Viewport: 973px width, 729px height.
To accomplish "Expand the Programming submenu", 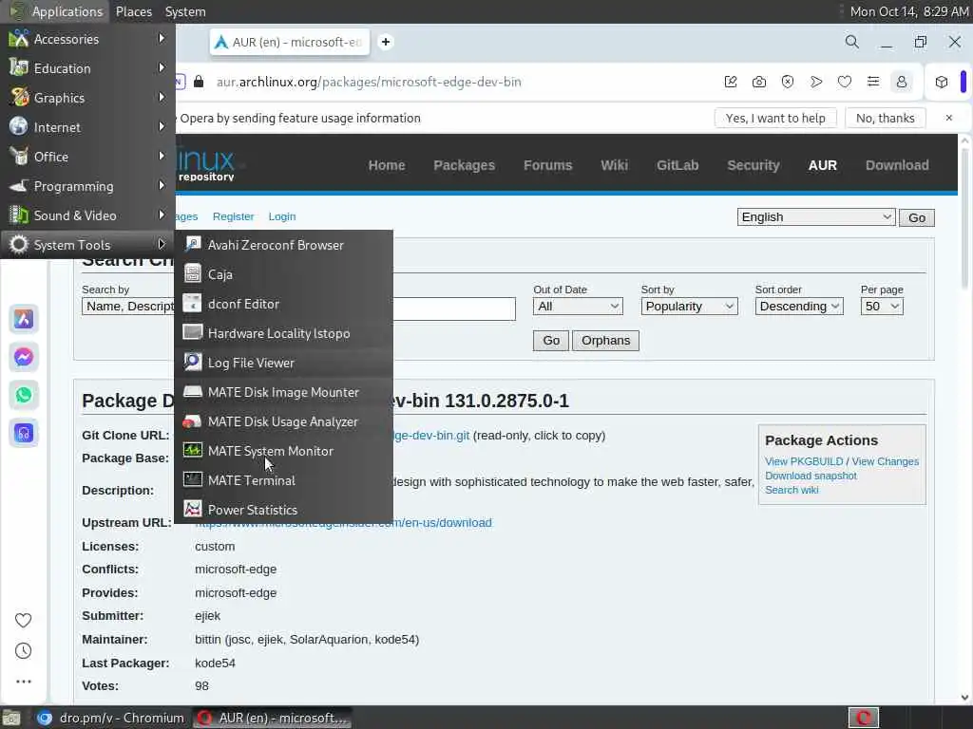I will 87,186.
